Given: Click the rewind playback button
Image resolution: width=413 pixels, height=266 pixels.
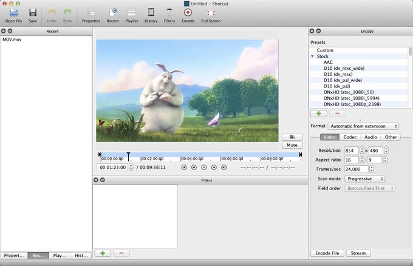Looking at the screenshot, I should (194, 167).
